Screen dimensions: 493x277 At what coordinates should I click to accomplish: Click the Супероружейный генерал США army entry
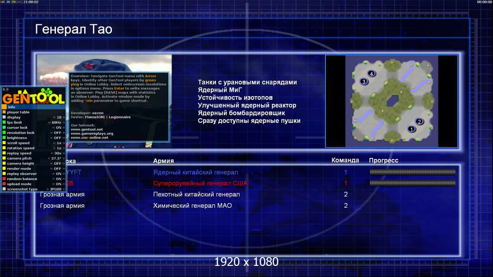[200, 183]
